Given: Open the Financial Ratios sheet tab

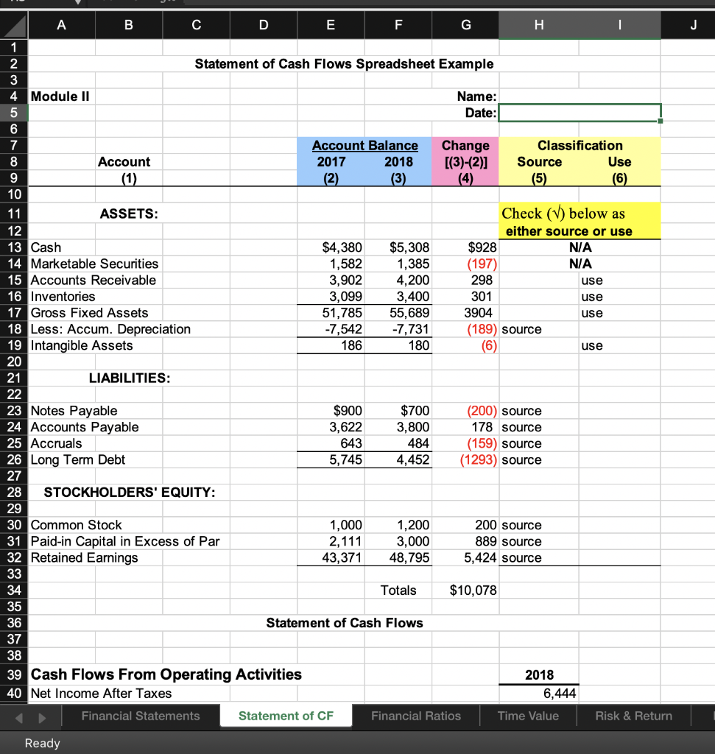Looking at the screenshot, I should tap(416, 716).
